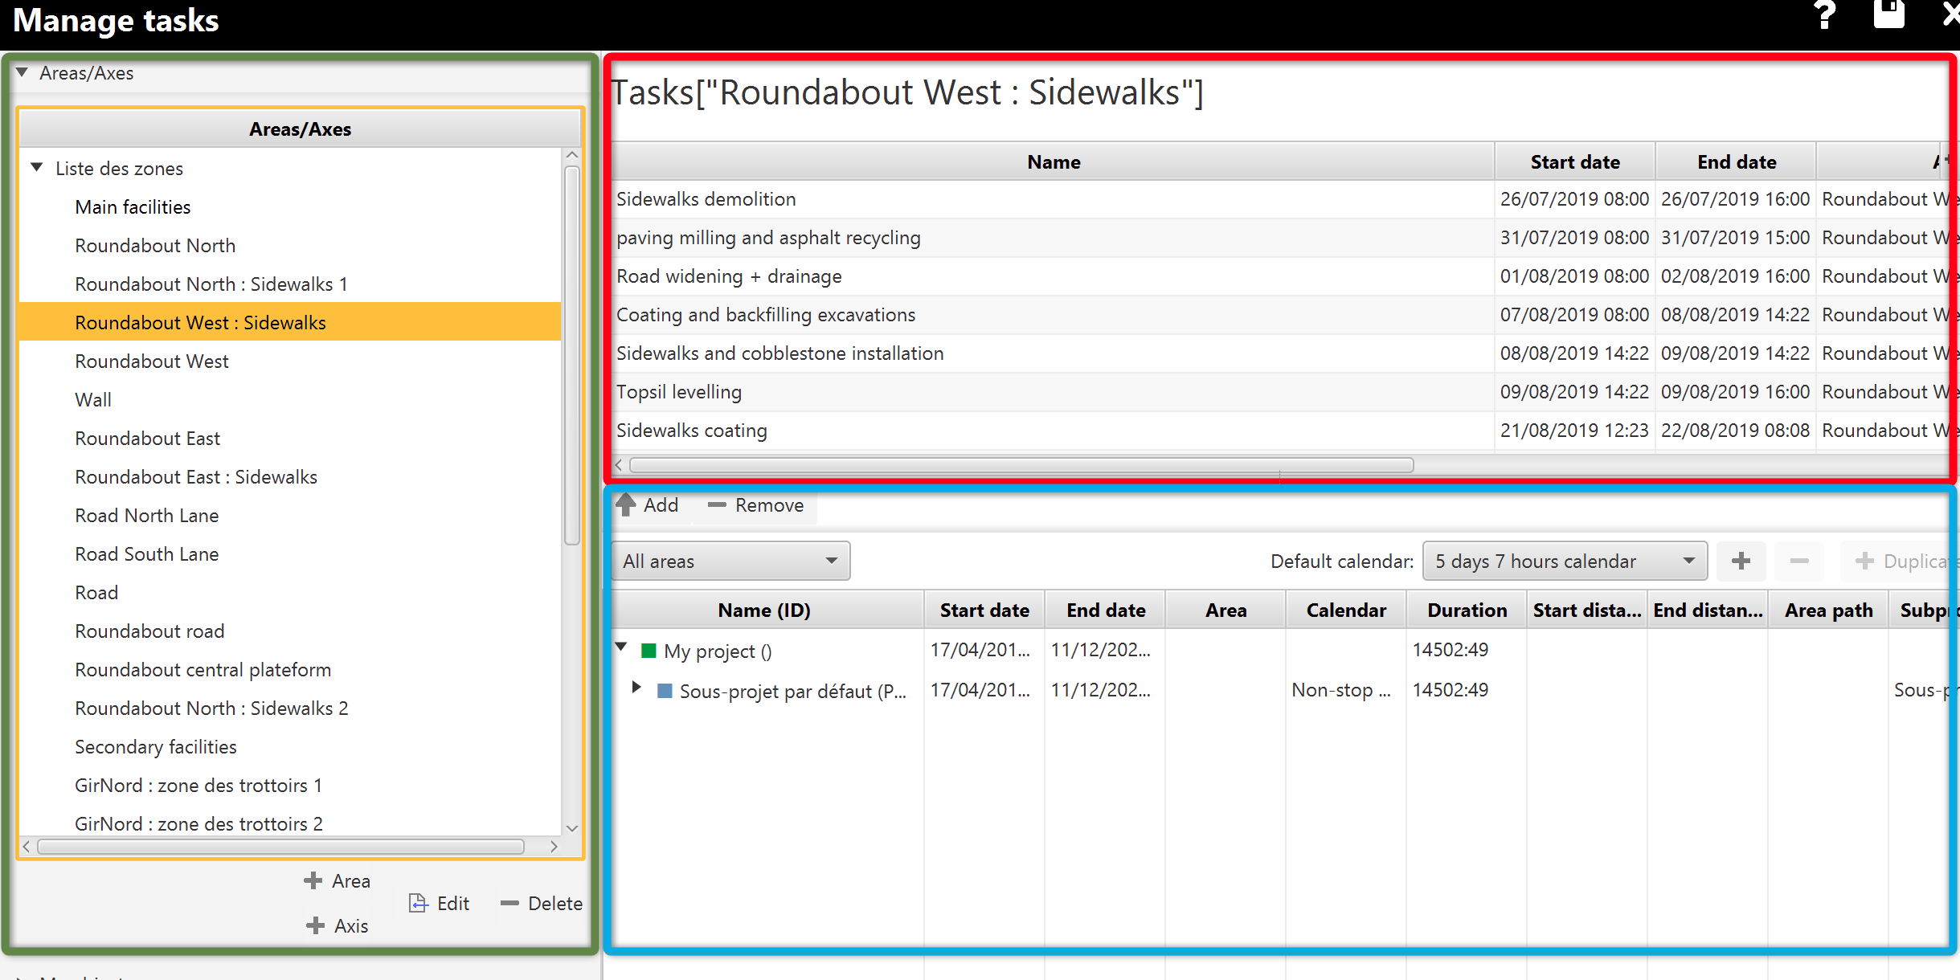Click the Delete minus icon
This screenshot has width=1960, height=980.
[x=509, y=903]
